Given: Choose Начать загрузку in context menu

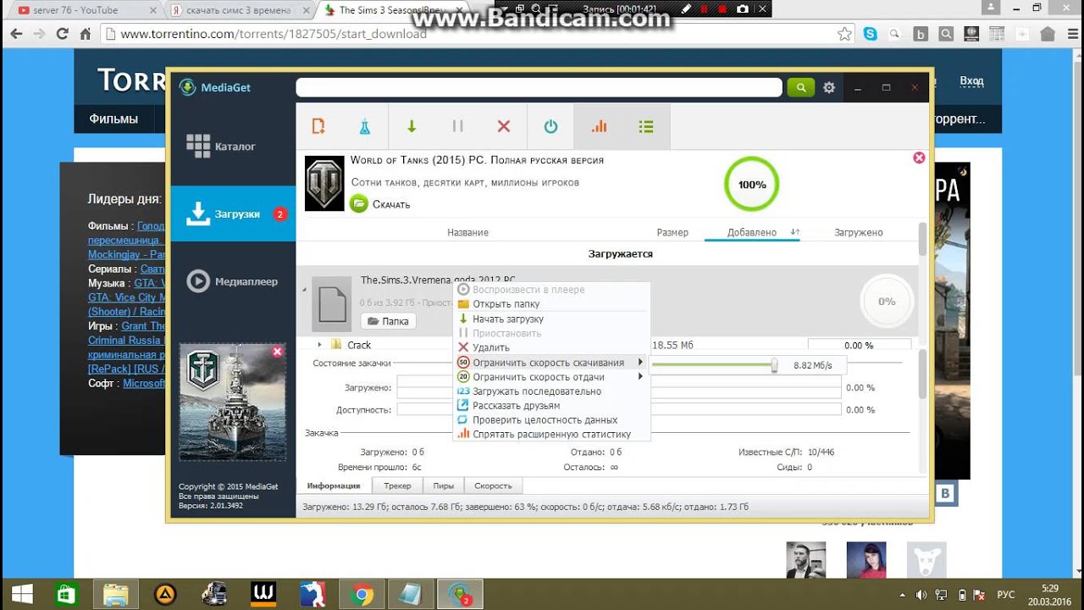Looking at the screenshot, I should (508, 319).
